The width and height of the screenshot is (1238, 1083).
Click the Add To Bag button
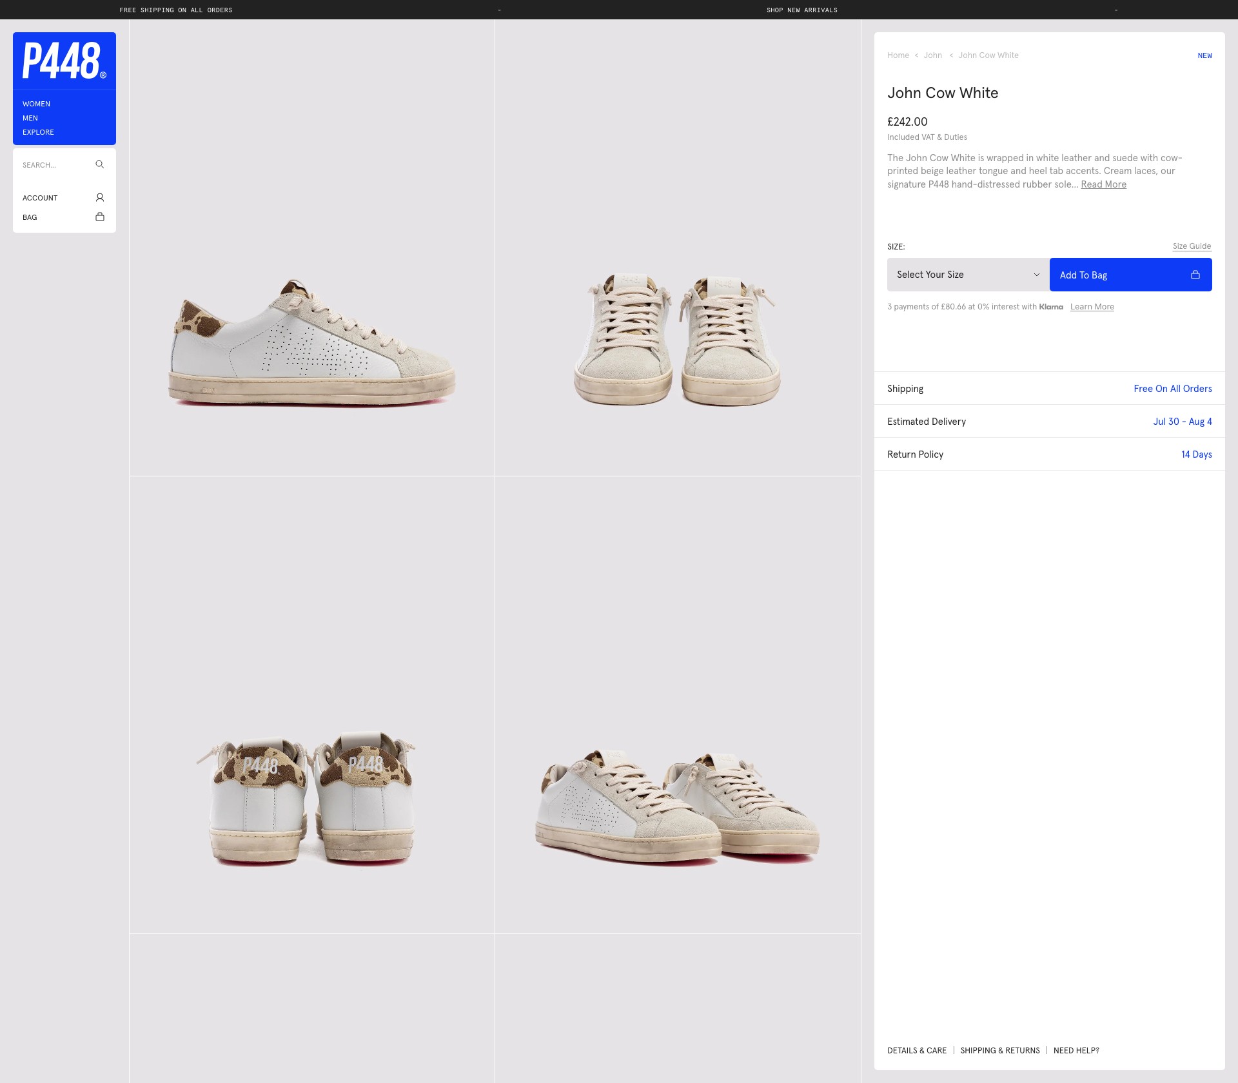[x=1131, y=275]
